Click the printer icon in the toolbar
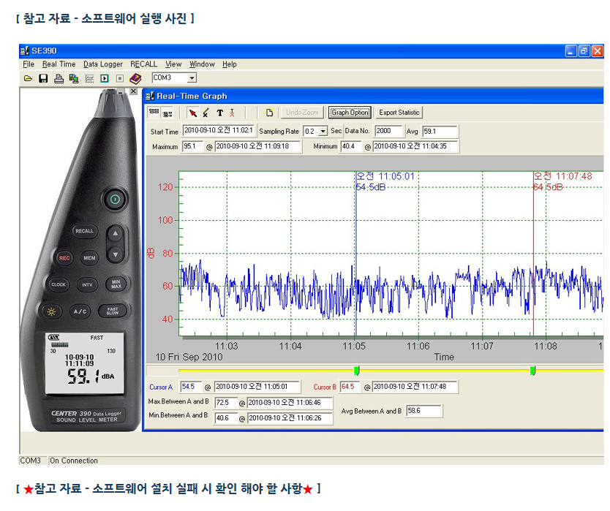 point(59,78)
